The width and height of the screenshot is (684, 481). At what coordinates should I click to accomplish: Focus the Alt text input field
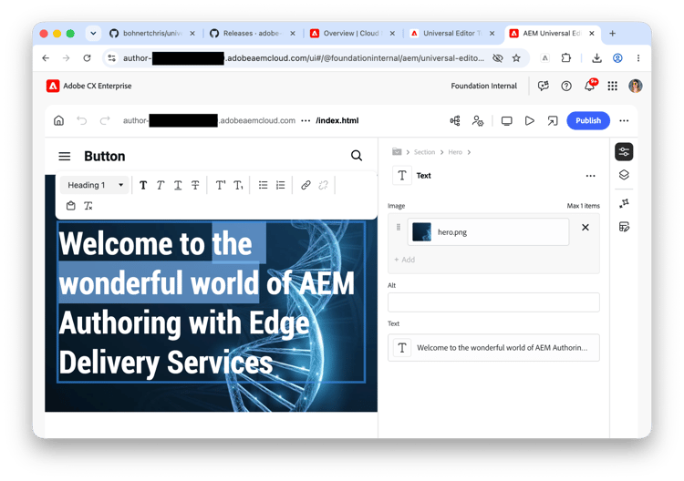[493, 302]
